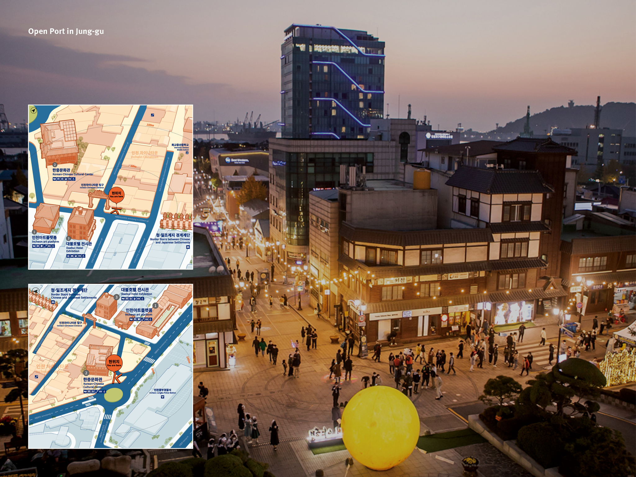Click 'Incheon Jungbu Police Station' label

(162, 393)
